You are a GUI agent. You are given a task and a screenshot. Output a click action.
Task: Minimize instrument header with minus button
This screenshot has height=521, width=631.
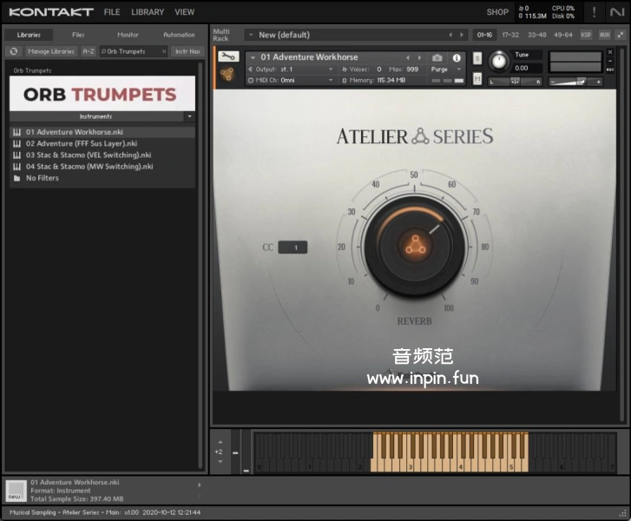(610, 61)
